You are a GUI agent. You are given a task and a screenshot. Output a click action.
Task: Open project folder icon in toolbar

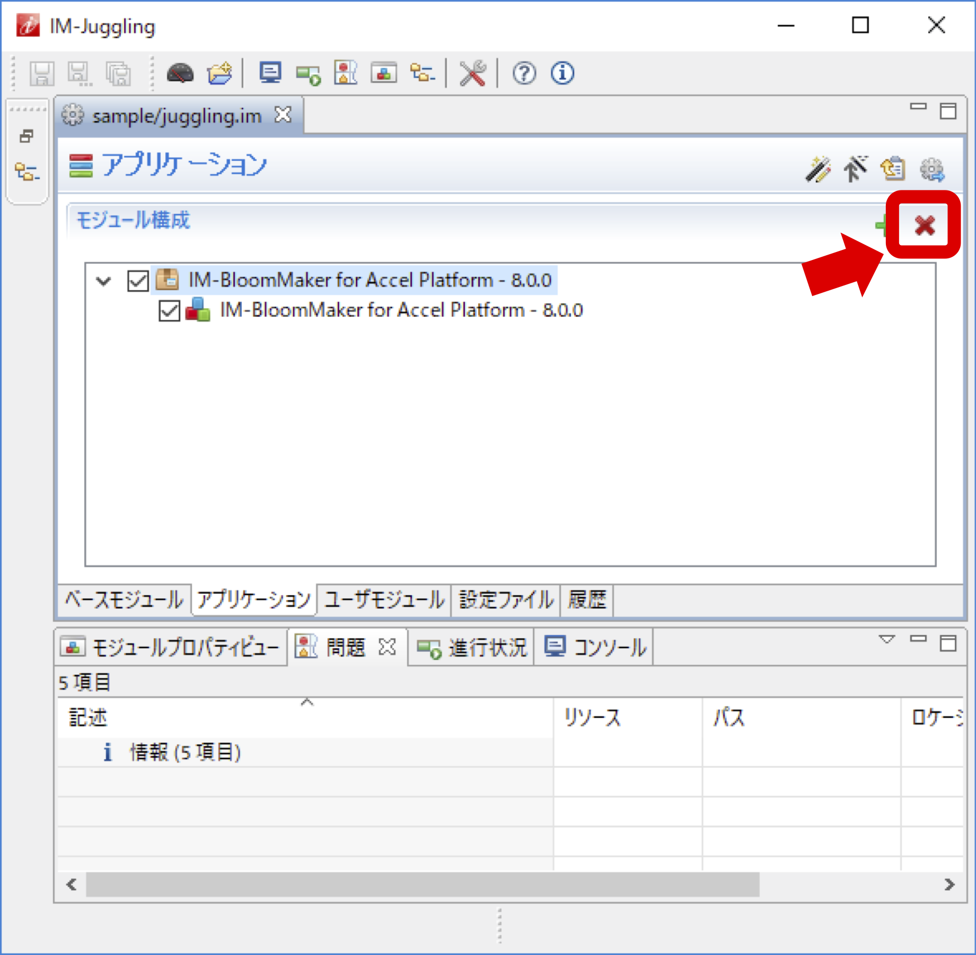click(x=219, y=73)
